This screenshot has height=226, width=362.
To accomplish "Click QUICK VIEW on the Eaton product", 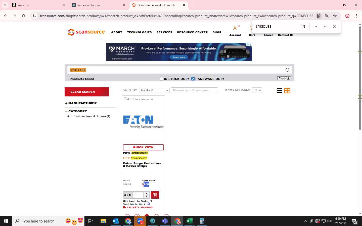I will [x=143, y=147].
